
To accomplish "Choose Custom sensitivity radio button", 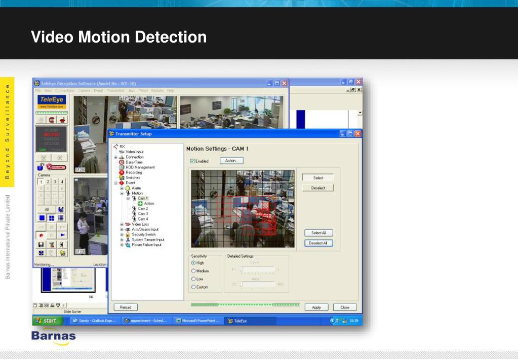I will pyautogui.click(x=193, y=287).
